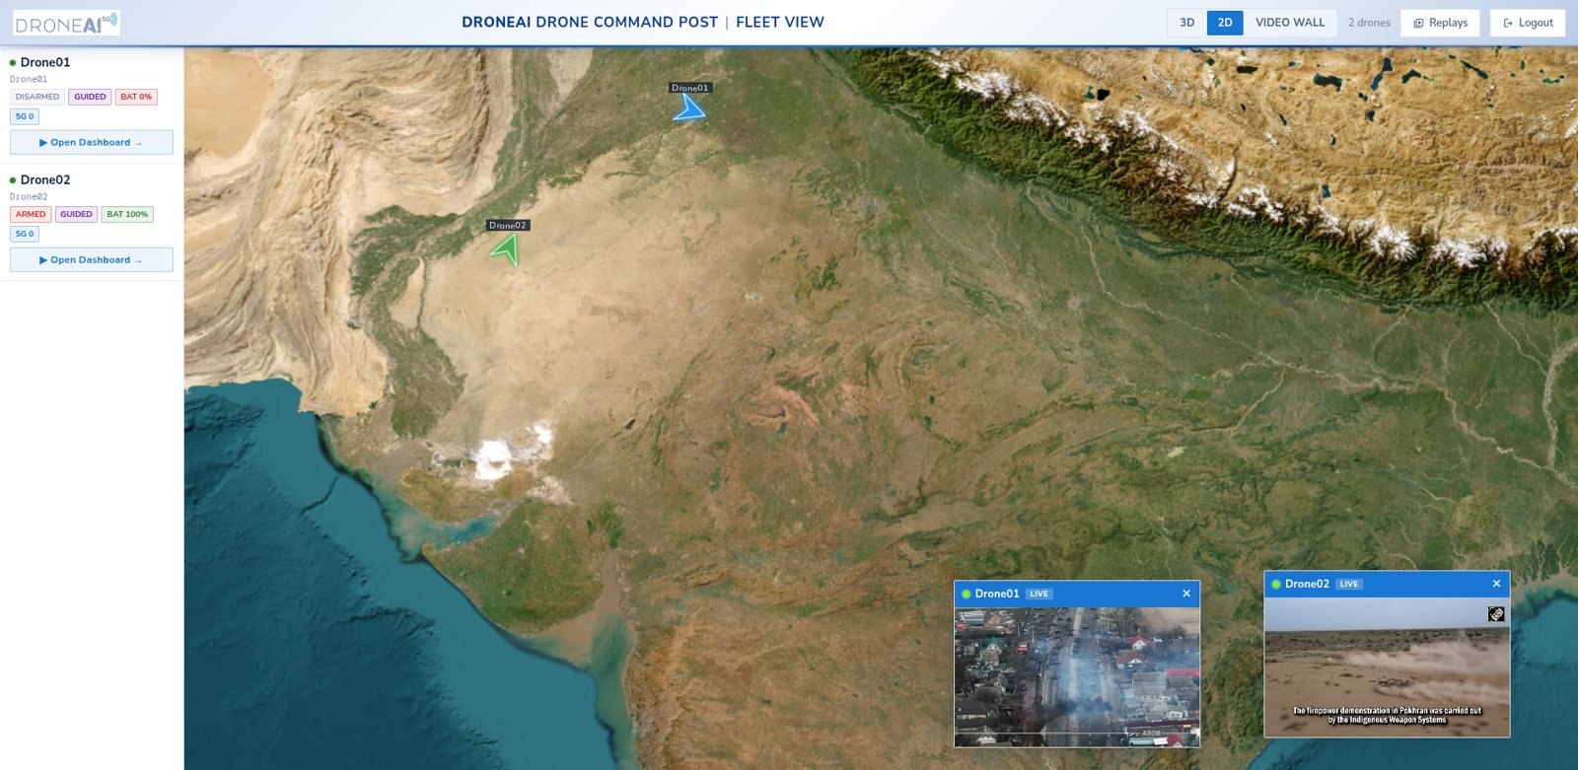Viewport: 1578px width, 770px height.
Task: Close the Drone01 live video panel
Action: point(1186,594)
